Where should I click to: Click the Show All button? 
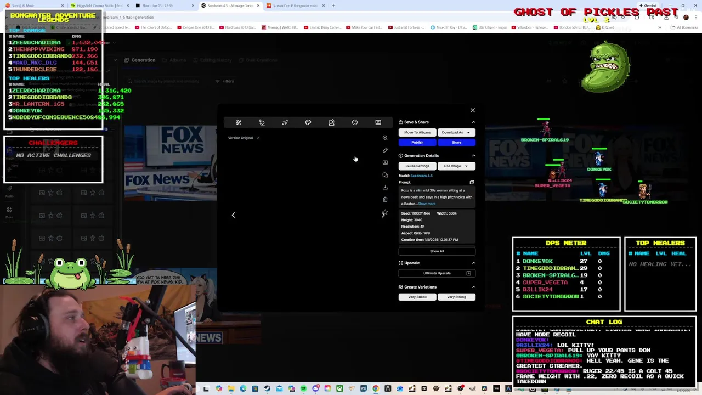tap(437, 251)
